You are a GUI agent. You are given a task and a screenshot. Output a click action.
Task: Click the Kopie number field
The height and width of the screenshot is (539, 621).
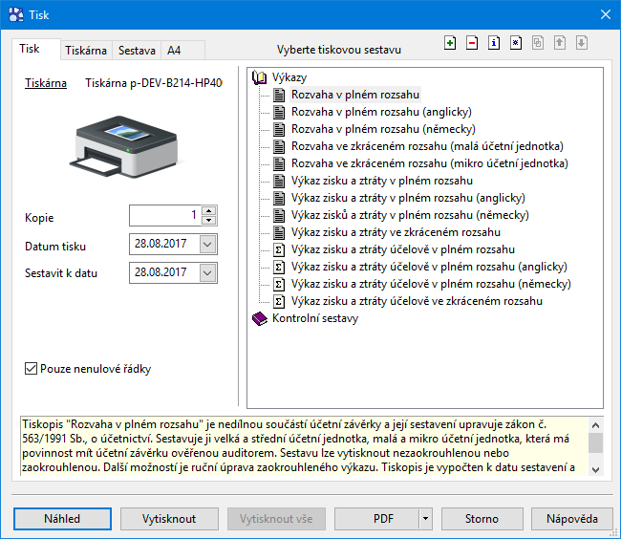165,215
